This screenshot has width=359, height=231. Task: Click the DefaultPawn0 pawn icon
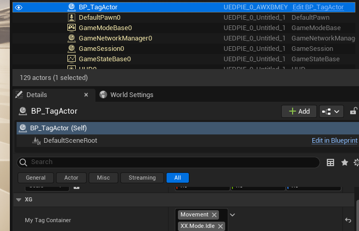(x=72, y=18)
